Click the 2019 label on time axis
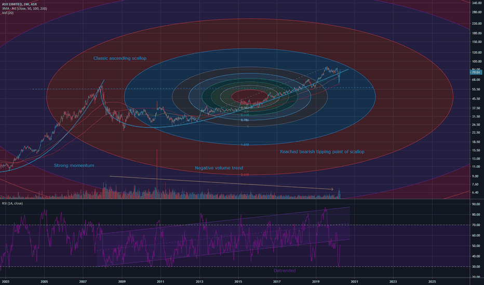Screen dimensions: 484x285 coord(315,281)
